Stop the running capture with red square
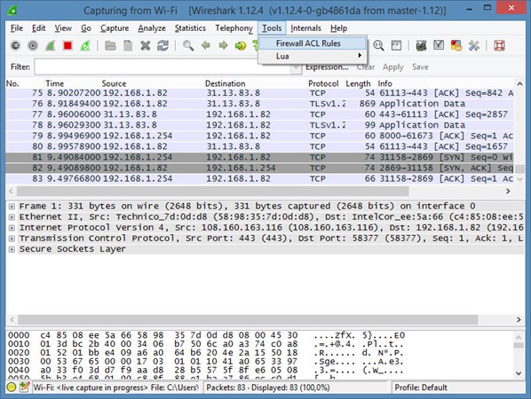 tap(67, 45)
